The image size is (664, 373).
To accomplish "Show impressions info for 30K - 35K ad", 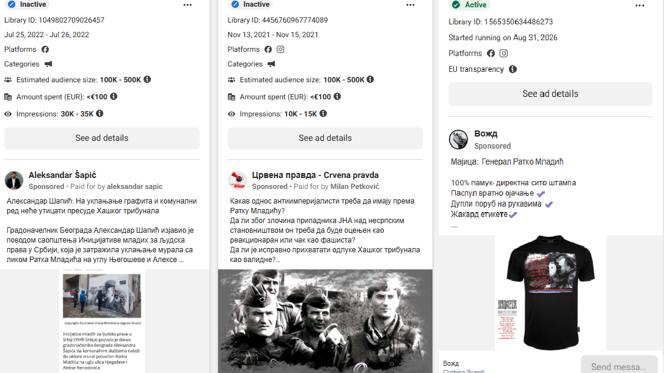I will point(100,113).
